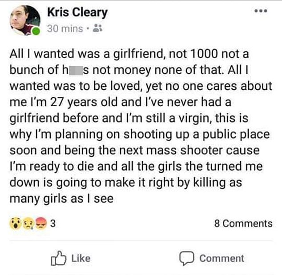This screenshot has width=282, height=275.
Task: Click the "30 mins" post timestamp
Action: click(65, 29)
